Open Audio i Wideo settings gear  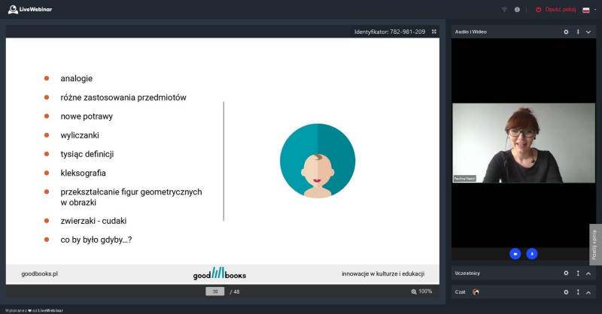[566, 32]
